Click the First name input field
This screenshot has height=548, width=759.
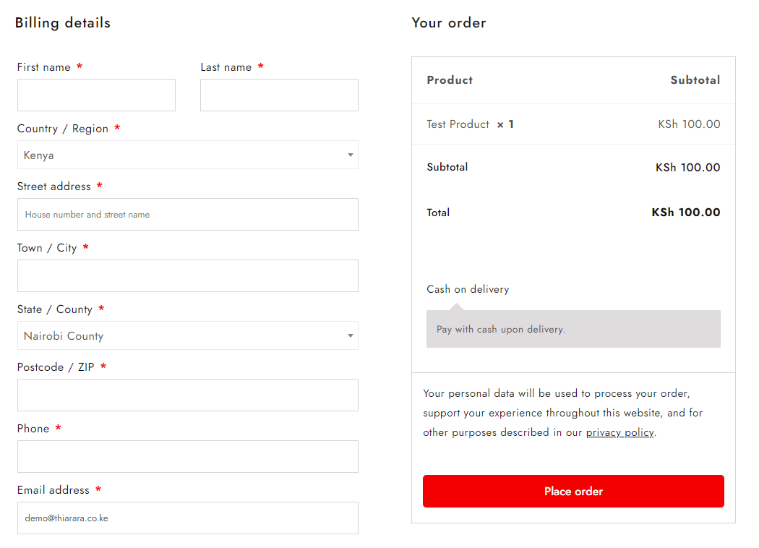(96, 95)
